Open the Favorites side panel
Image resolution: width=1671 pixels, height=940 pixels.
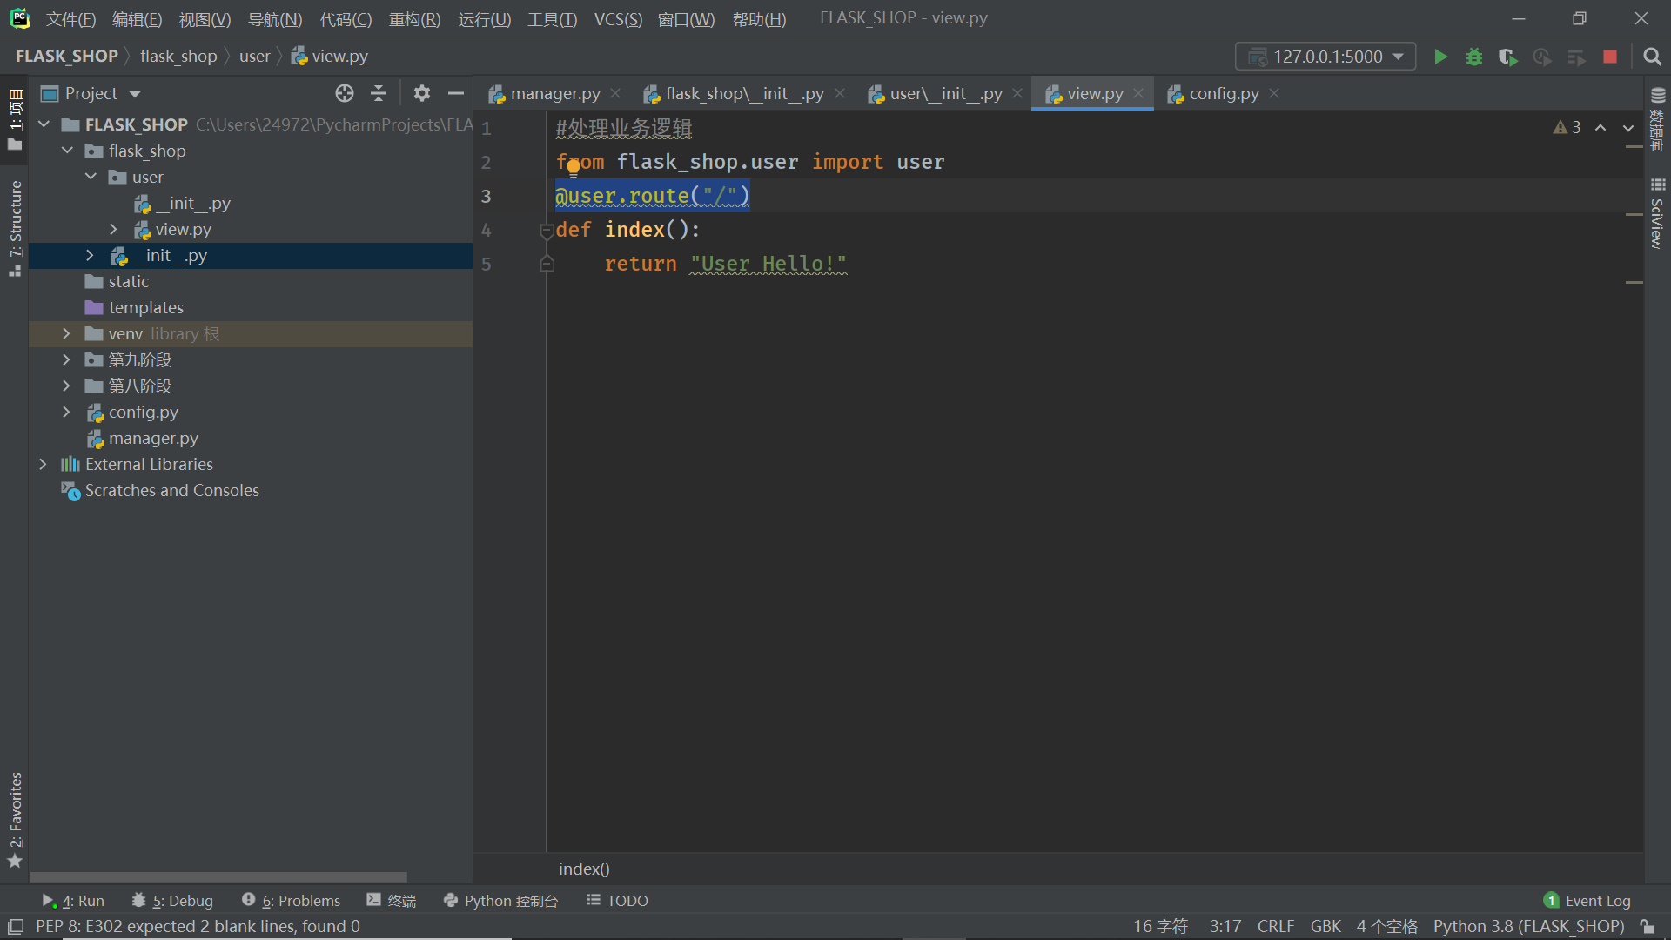tap(15, 820)
